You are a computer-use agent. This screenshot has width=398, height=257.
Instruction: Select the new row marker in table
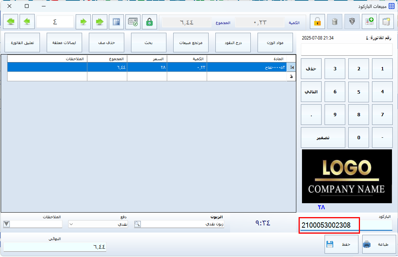coord(291,76)
